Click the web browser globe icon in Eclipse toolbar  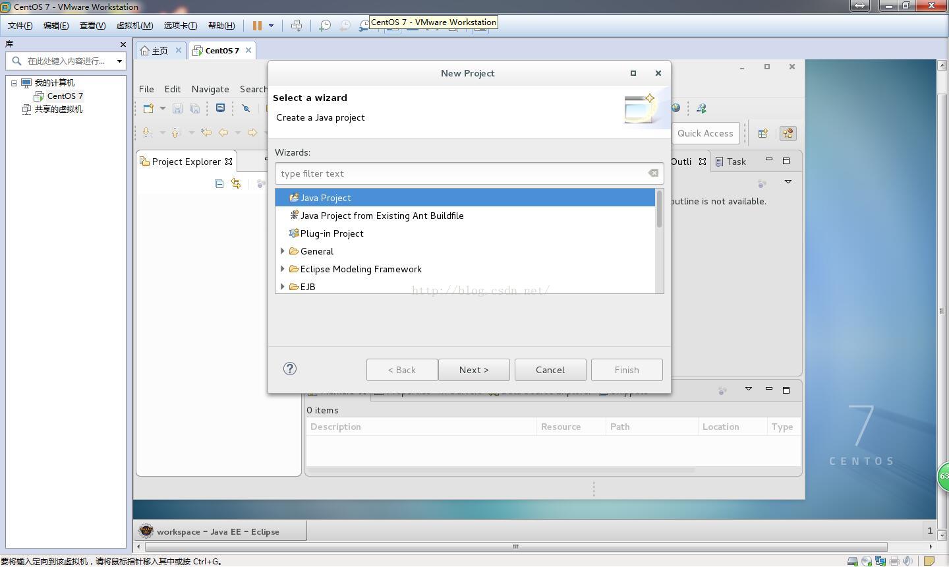(x=676, y=108)
